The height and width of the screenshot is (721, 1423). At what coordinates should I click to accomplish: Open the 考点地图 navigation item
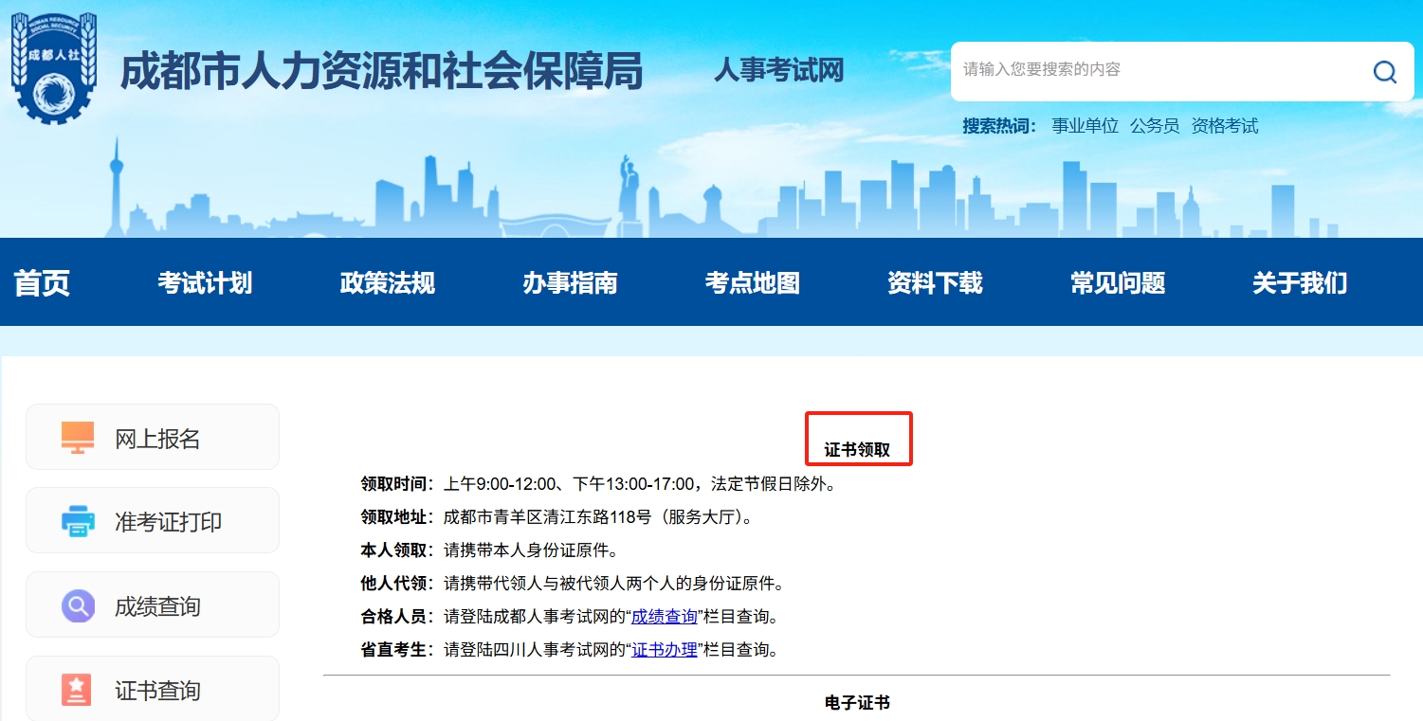coord(752,282)
